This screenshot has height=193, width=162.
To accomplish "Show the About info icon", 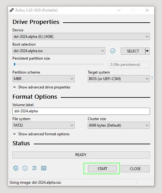I will pos(25,168).
